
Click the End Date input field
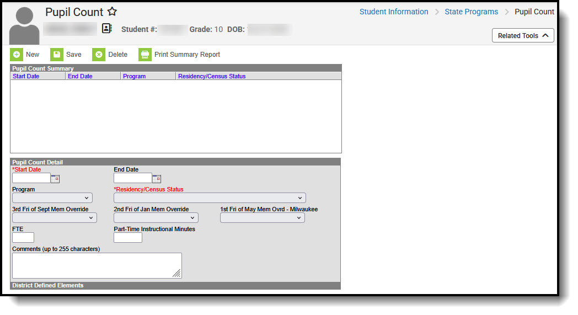(x=133, y=178)
